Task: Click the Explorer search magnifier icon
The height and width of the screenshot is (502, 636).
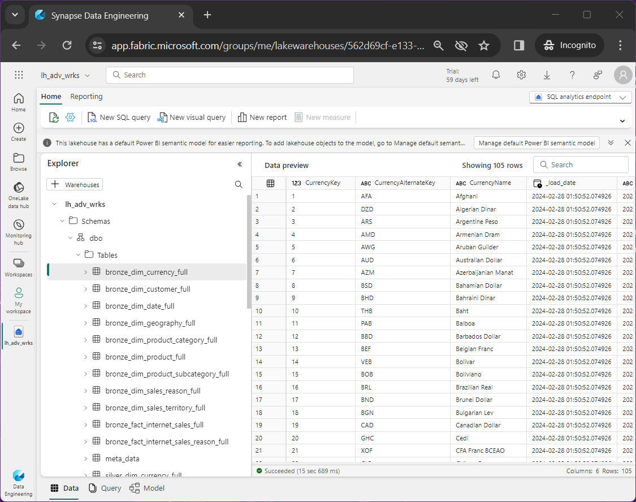Action: click(x=239, y=184)
